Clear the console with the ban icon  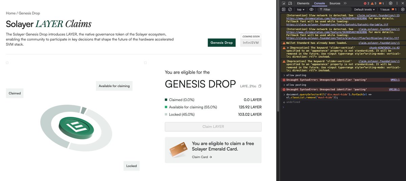click(290, 9)
